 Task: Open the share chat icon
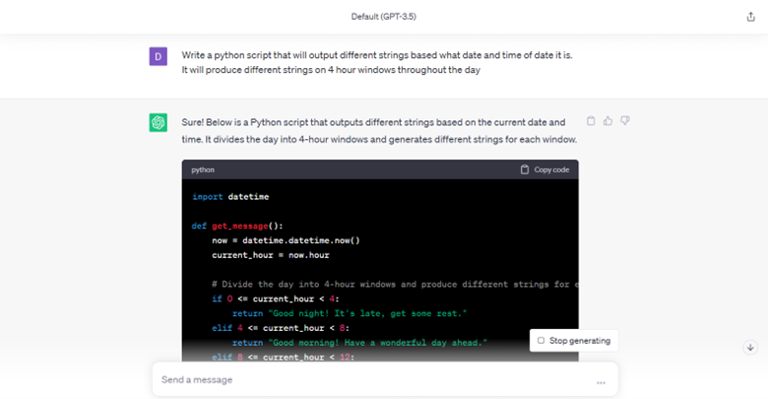coord(750,17)
